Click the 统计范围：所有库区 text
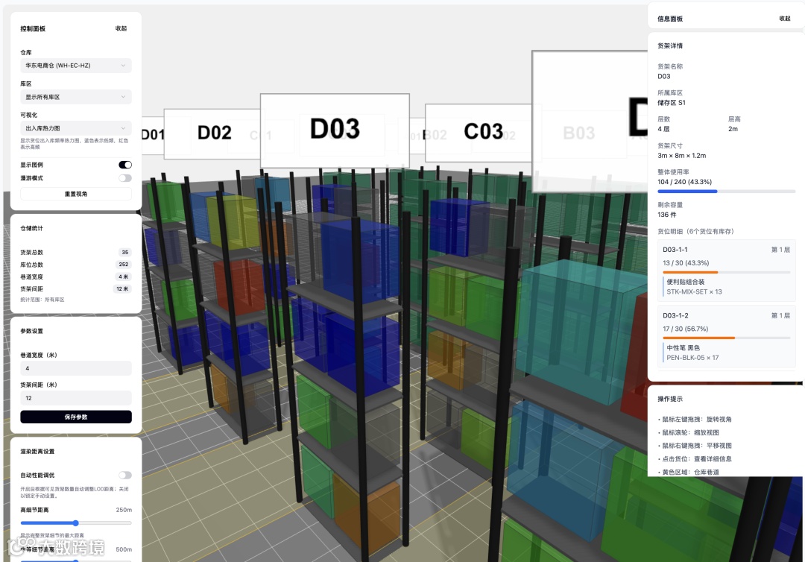Image resolution: width=805 pixels, height=562 pixels. click(42, 300)
